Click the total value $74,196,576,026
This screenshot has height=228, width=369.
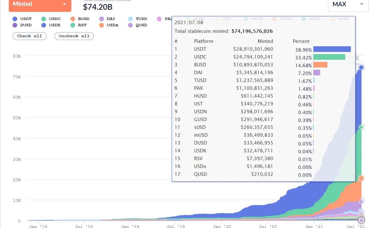(x=252, y=31)
